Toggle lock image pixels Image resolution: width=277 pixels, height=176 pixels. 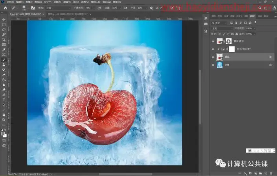coord(224,34)
